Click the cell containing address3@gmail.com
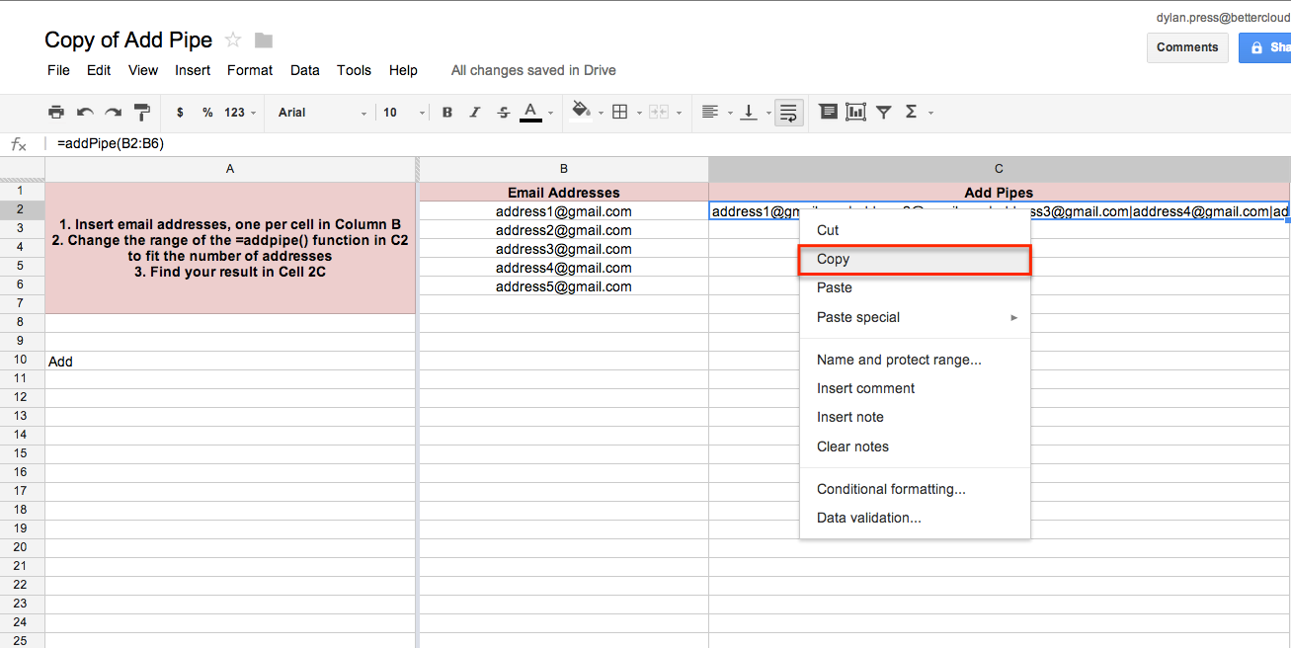1291x648 pixels. click(x=564, y=249)
